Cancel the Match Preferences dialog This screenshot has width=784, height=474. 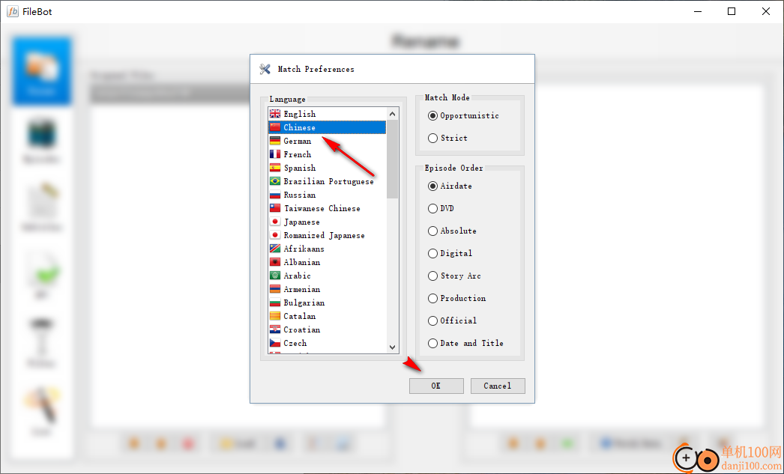(x=498, y=386)
